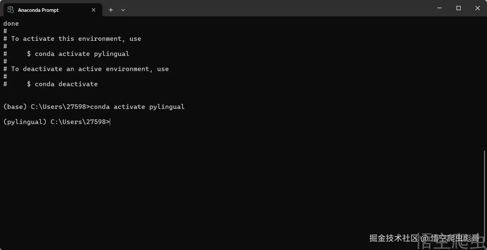The height and width of the screenshot is (250, 487).
Task: Click the "(pylingual)" environment label
Action: point(25,122)
